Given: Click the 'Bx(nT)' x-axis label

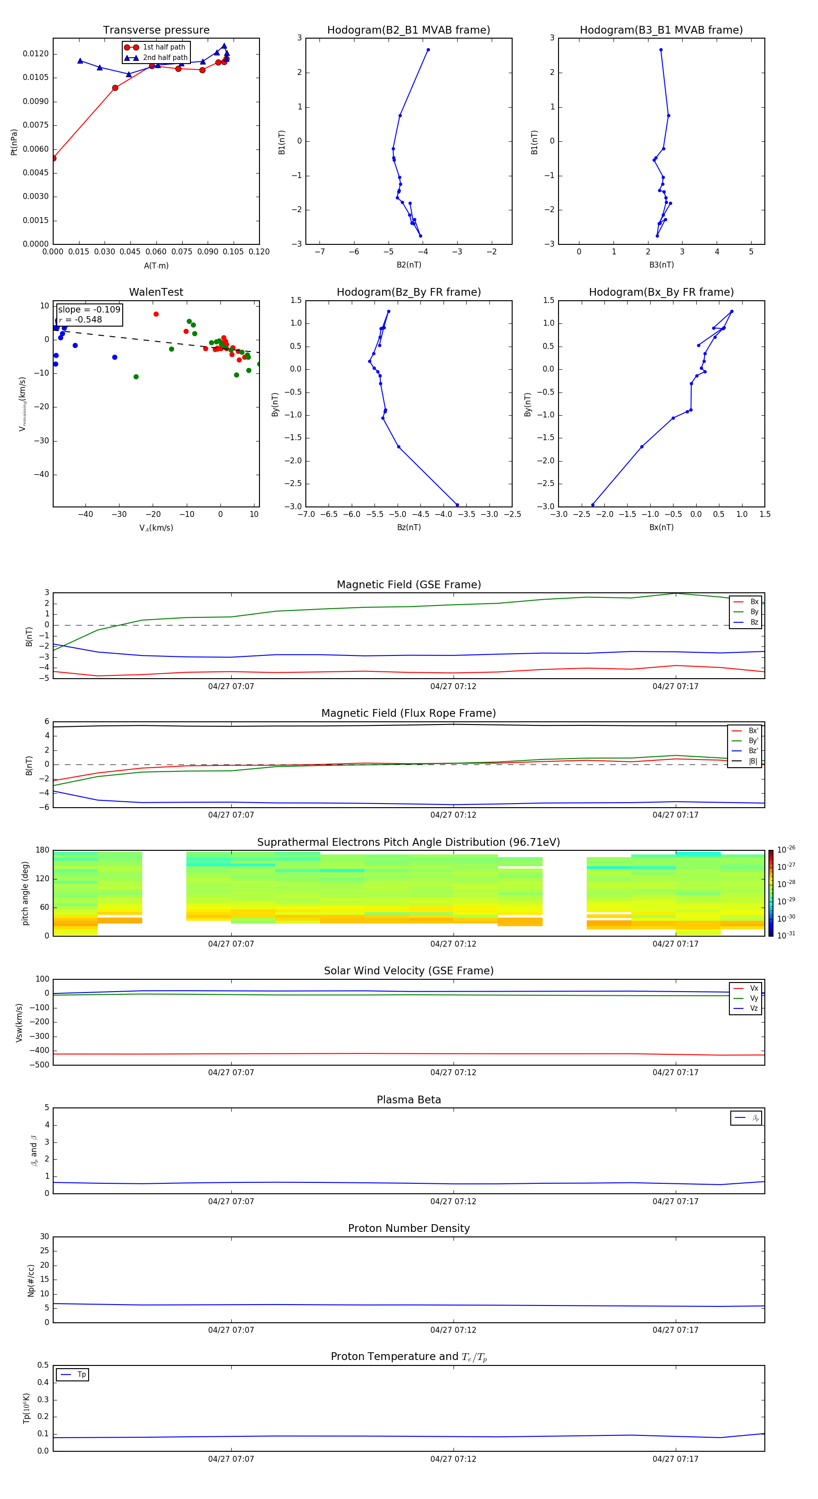Looking at the screenshot, I should pos(661,527).
